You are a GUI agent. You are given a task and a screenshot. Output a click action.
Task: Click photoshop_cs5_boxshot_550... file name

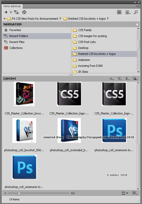click(x=24, y=150)
